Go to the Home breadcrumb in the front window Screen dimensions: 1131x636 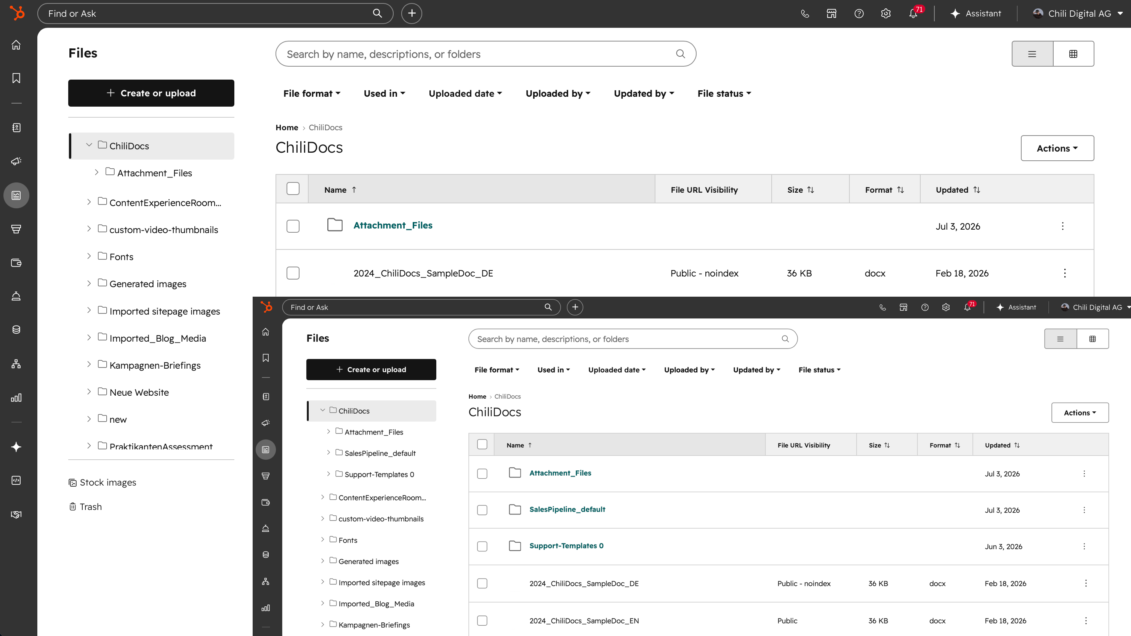[x=477, y=397]
